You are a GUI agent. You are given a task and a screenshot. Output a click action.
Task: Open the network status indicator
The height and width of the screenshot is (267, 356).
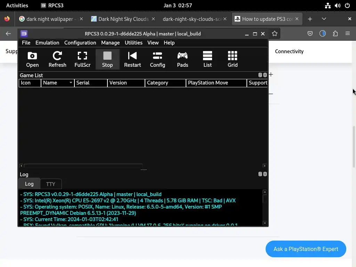pos(327,6)
